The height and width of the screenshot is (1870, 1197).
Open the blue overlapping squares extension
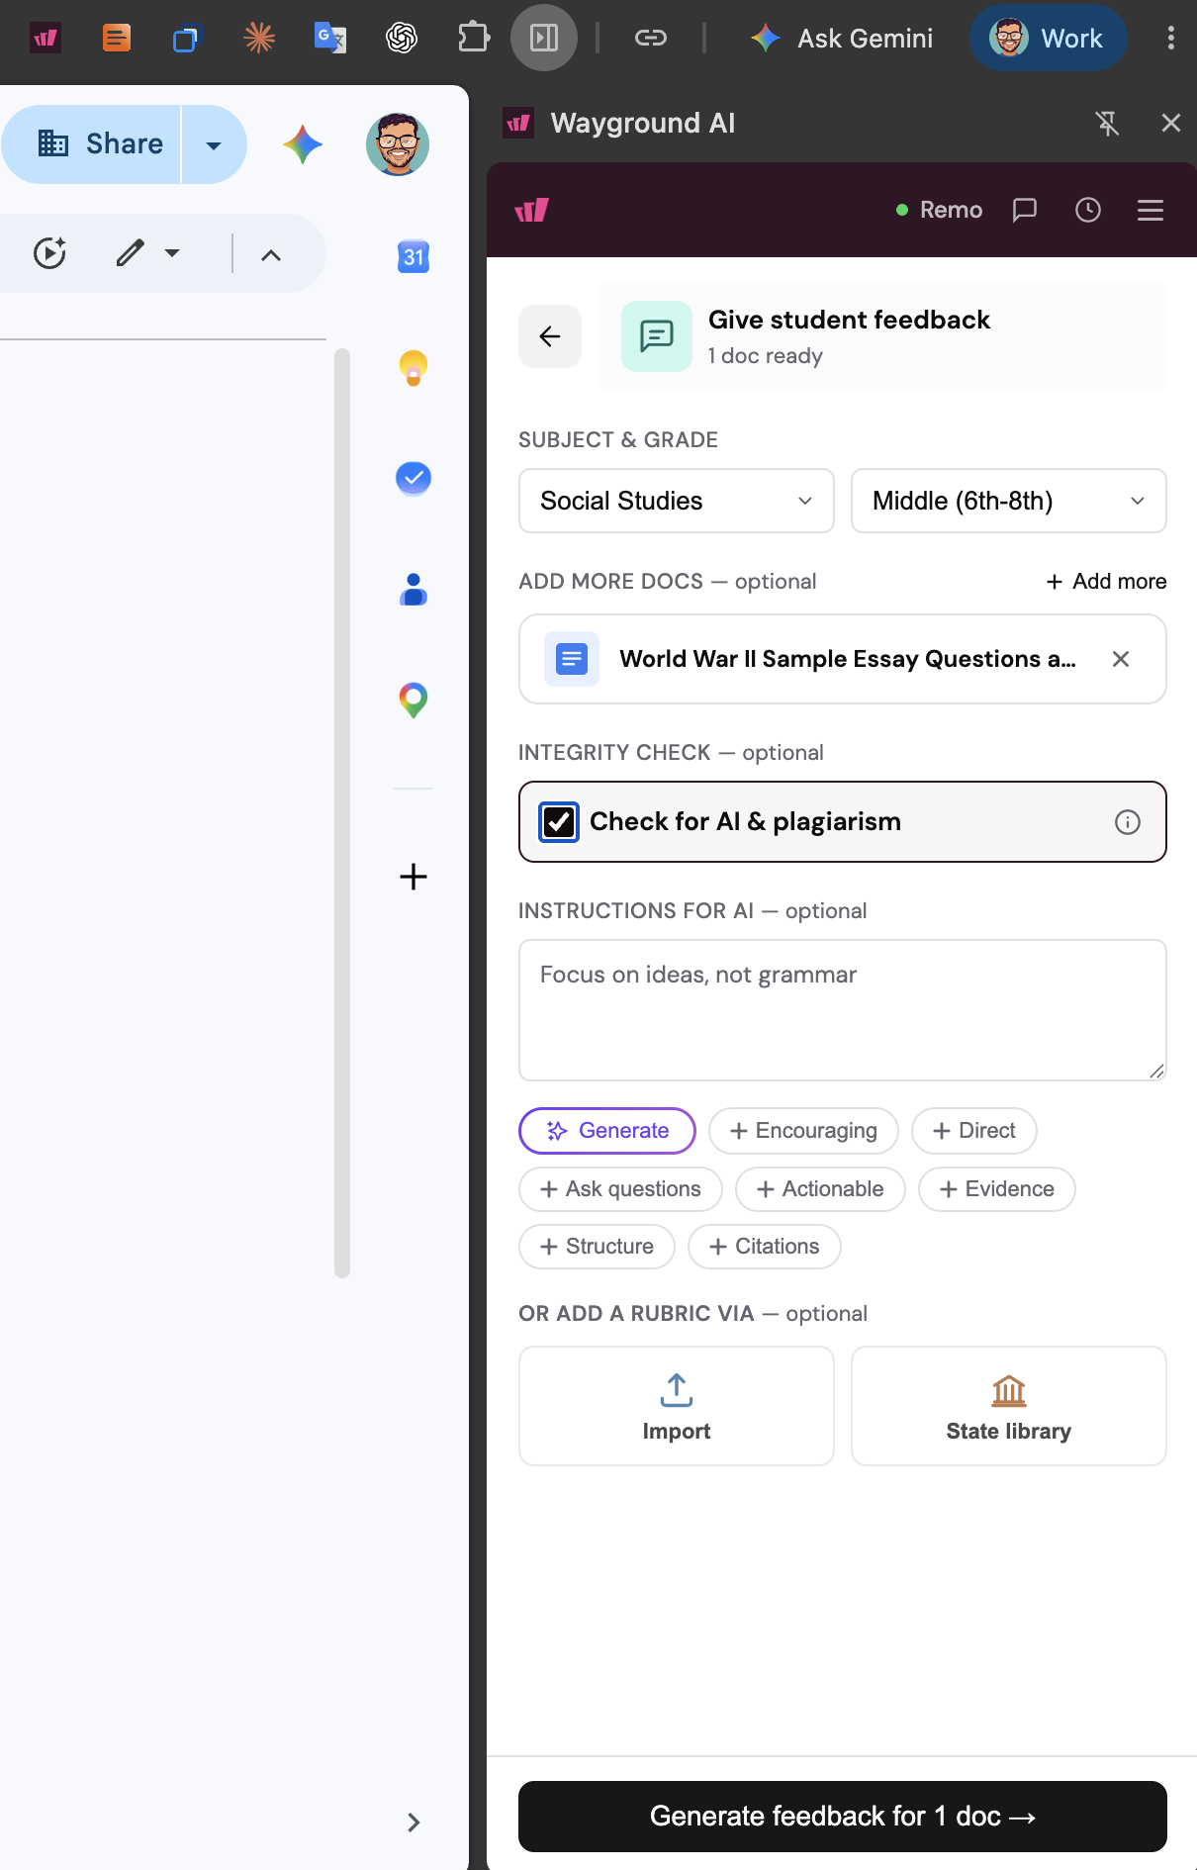click(x=186, y=39)
